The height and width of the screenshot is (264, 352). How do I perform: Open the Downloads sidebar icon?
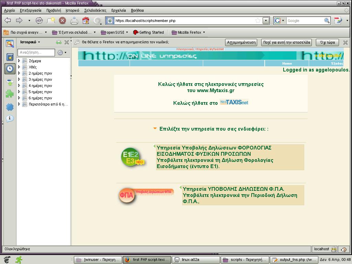click(x=10, y=82)
